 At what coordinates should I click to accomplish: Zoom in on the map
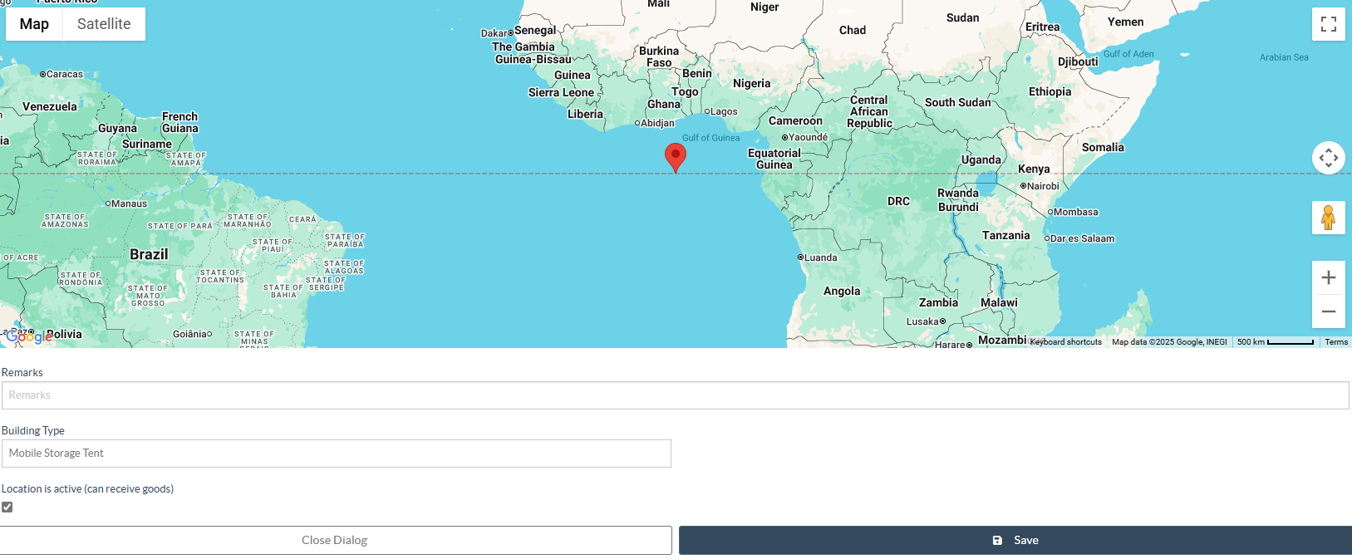(1328, 277)
